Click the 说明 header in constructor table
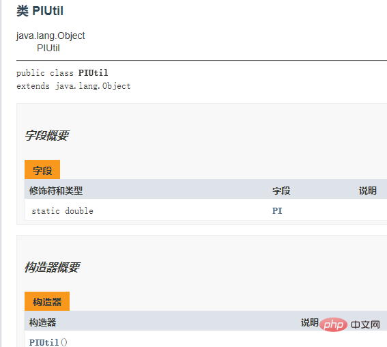 pos(309,322)
